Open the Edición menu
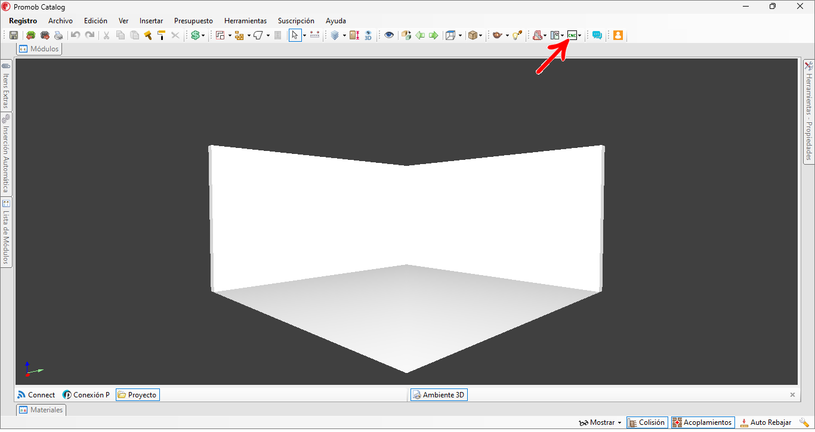This screenshot has height=432, width=815. click(x=95, y=21)
